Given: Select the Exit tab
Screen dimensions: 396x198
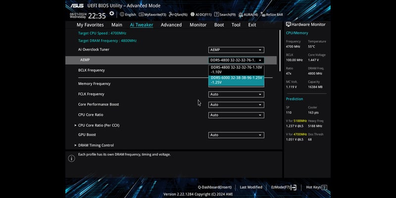Looking at the screenshot, I should (252, 25).
